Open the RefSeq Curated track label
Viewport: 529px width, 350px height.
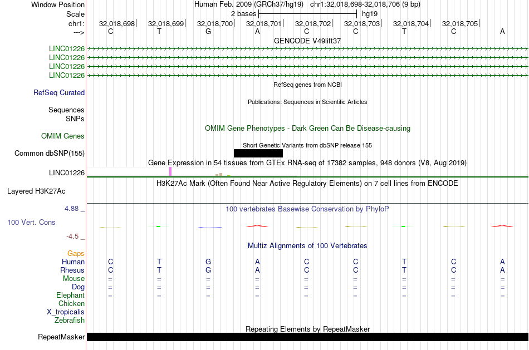pyautogui.click(x=58, y=93)
